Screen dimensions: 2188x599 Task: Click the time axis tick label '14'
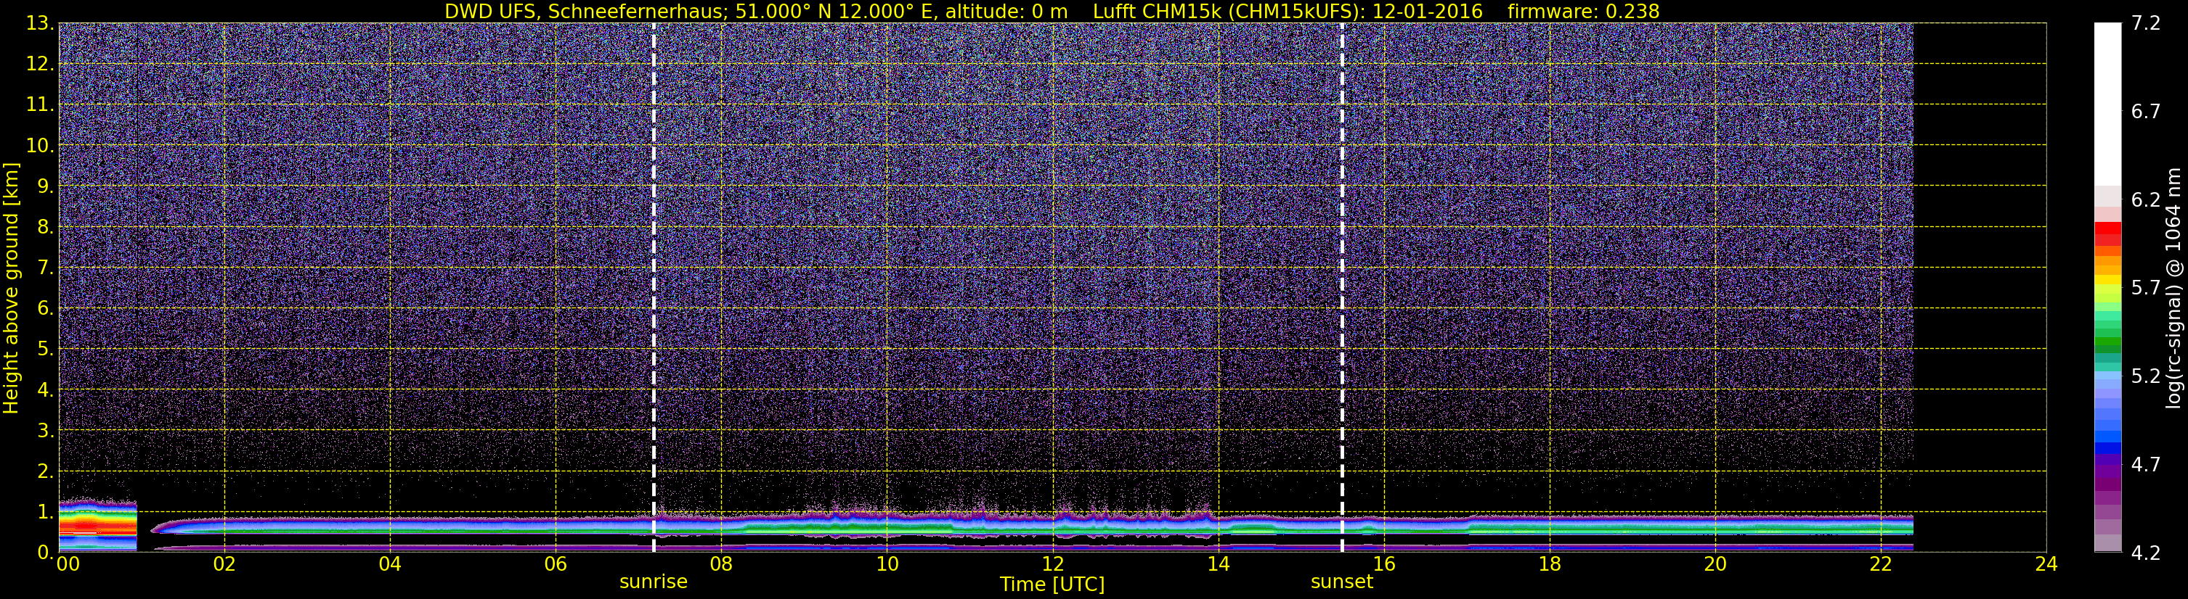coord(1218,565)
